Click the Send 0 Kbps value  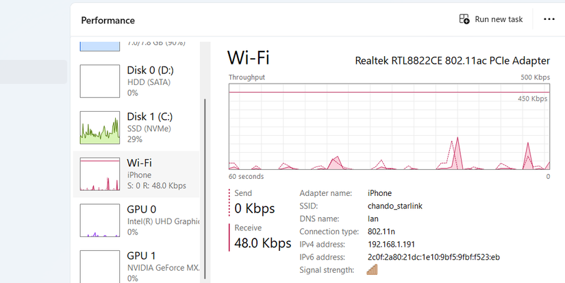point(254,208)
